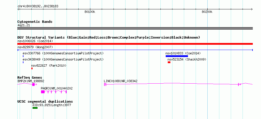Click the nsv829979 (Wong2007) label
Screen dimensions: 261x119
pos(35,47)
